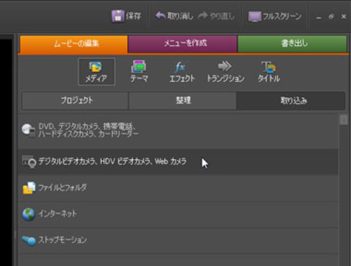The width and height of the screenshot is (351, 266).
Task: Select the 取り込み import sub-tab
Action: 293,101
